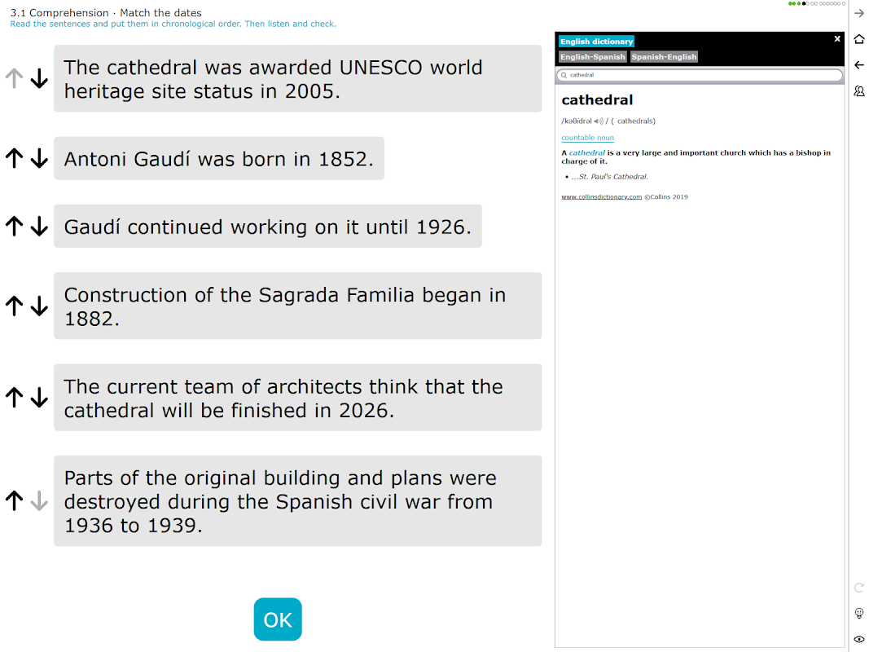Click the OK button to check
This screenshot has height=652, width=869.
point(278,619)
